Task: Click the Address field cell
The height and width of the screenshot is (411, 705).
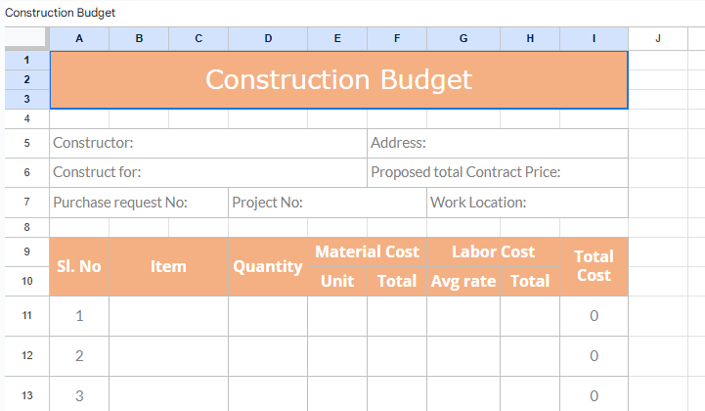Action: click(497, 143)
